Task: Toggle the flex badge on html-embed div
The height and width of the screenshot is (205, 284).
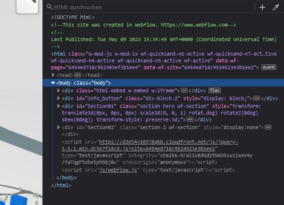Action: point(215,90)
